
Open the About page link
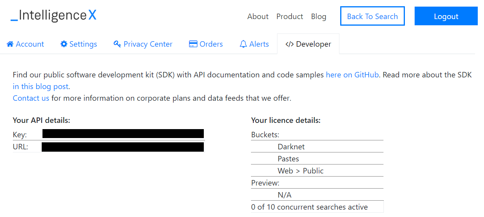(x=258, y=16)
